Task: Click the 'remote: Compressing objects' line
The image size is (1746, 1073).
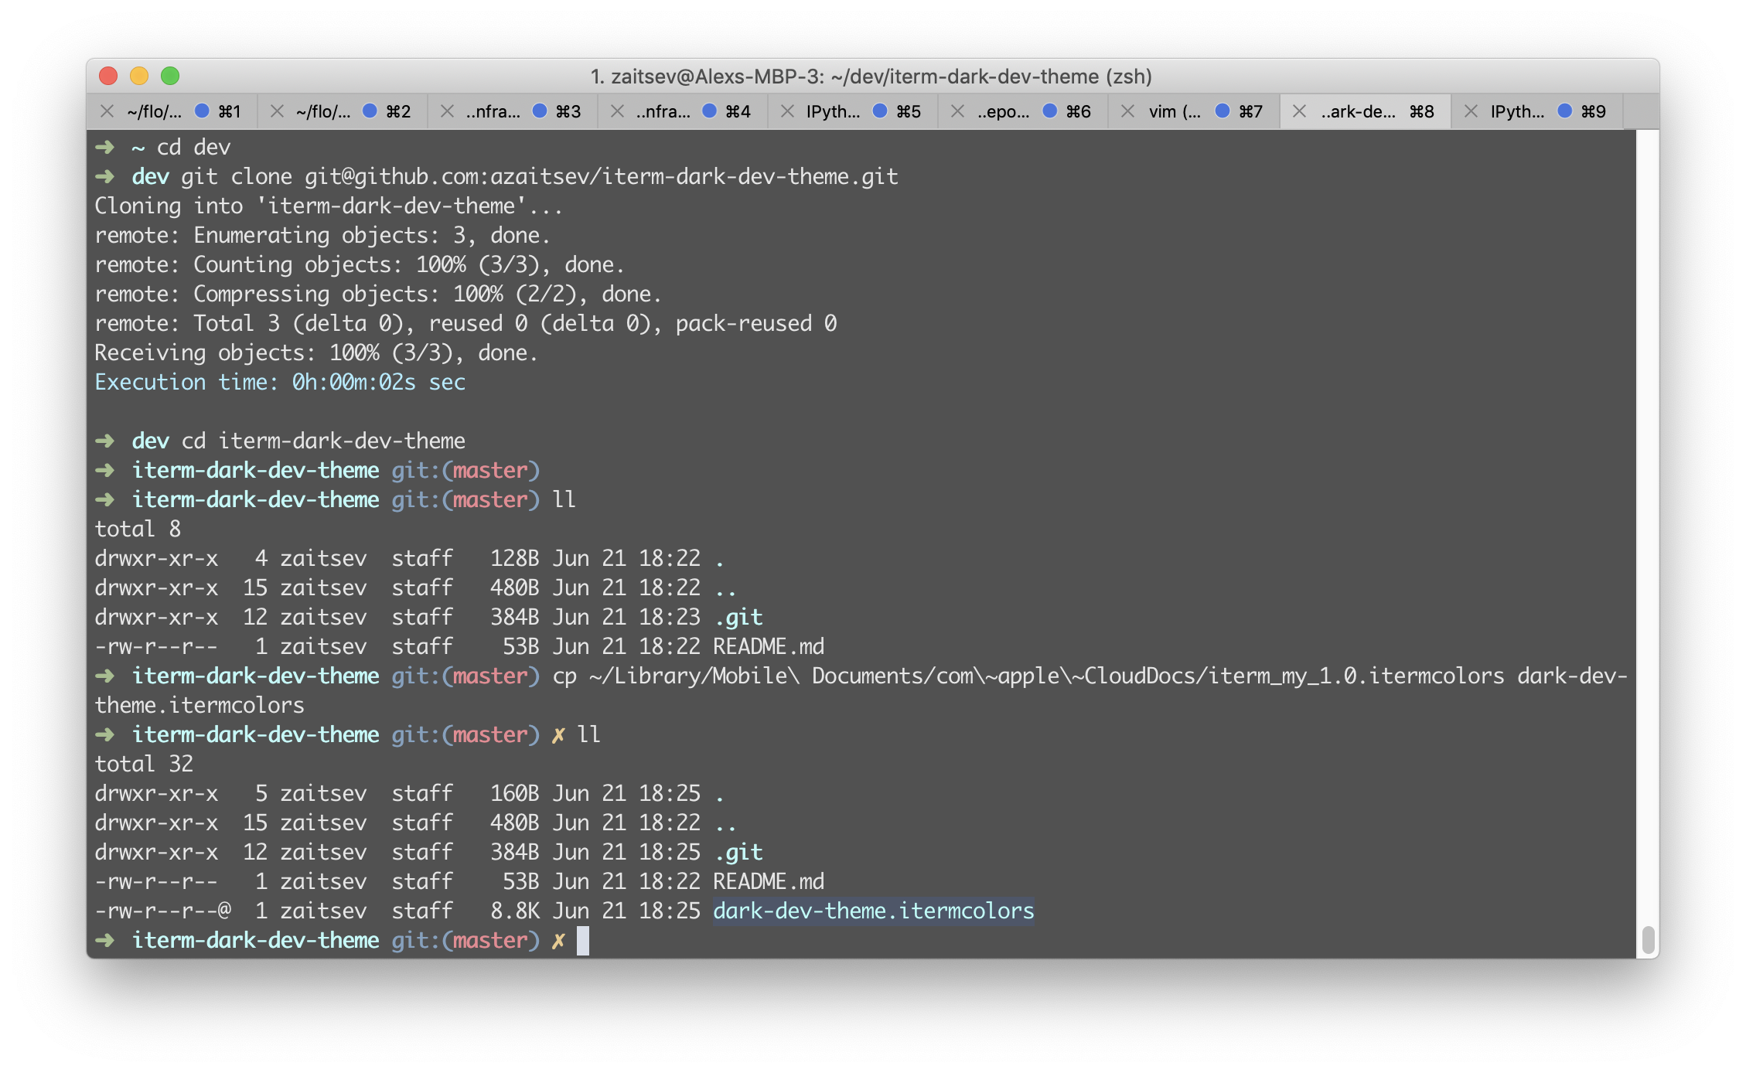Action: tap(378, 294)
